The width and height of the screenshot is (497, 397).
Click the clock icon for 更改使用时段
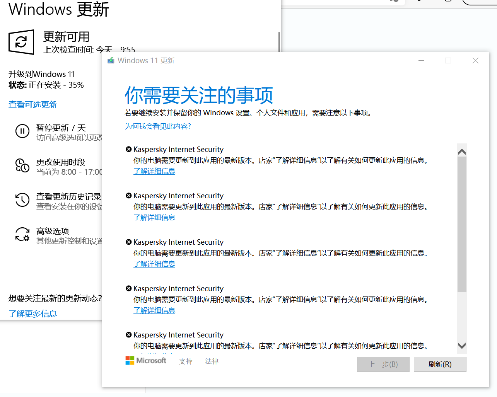(22, 165)
